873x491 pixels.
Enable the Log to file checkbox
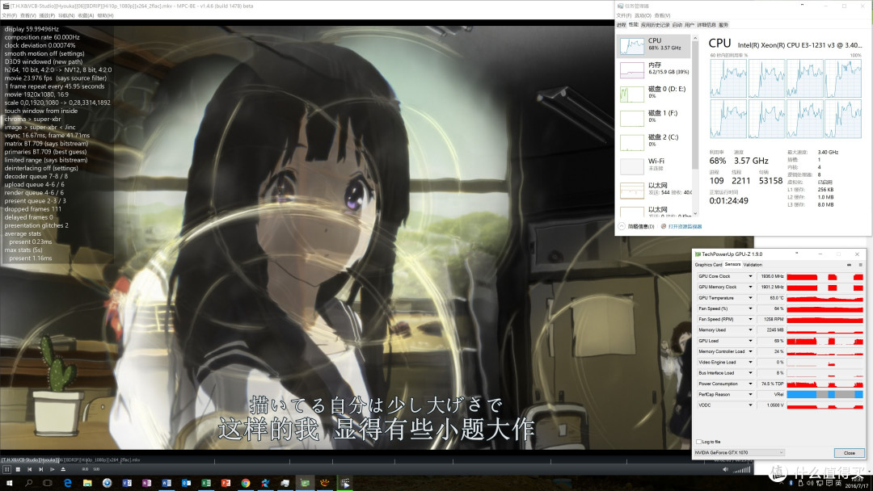pyautogui.click(x=698, y=442)
